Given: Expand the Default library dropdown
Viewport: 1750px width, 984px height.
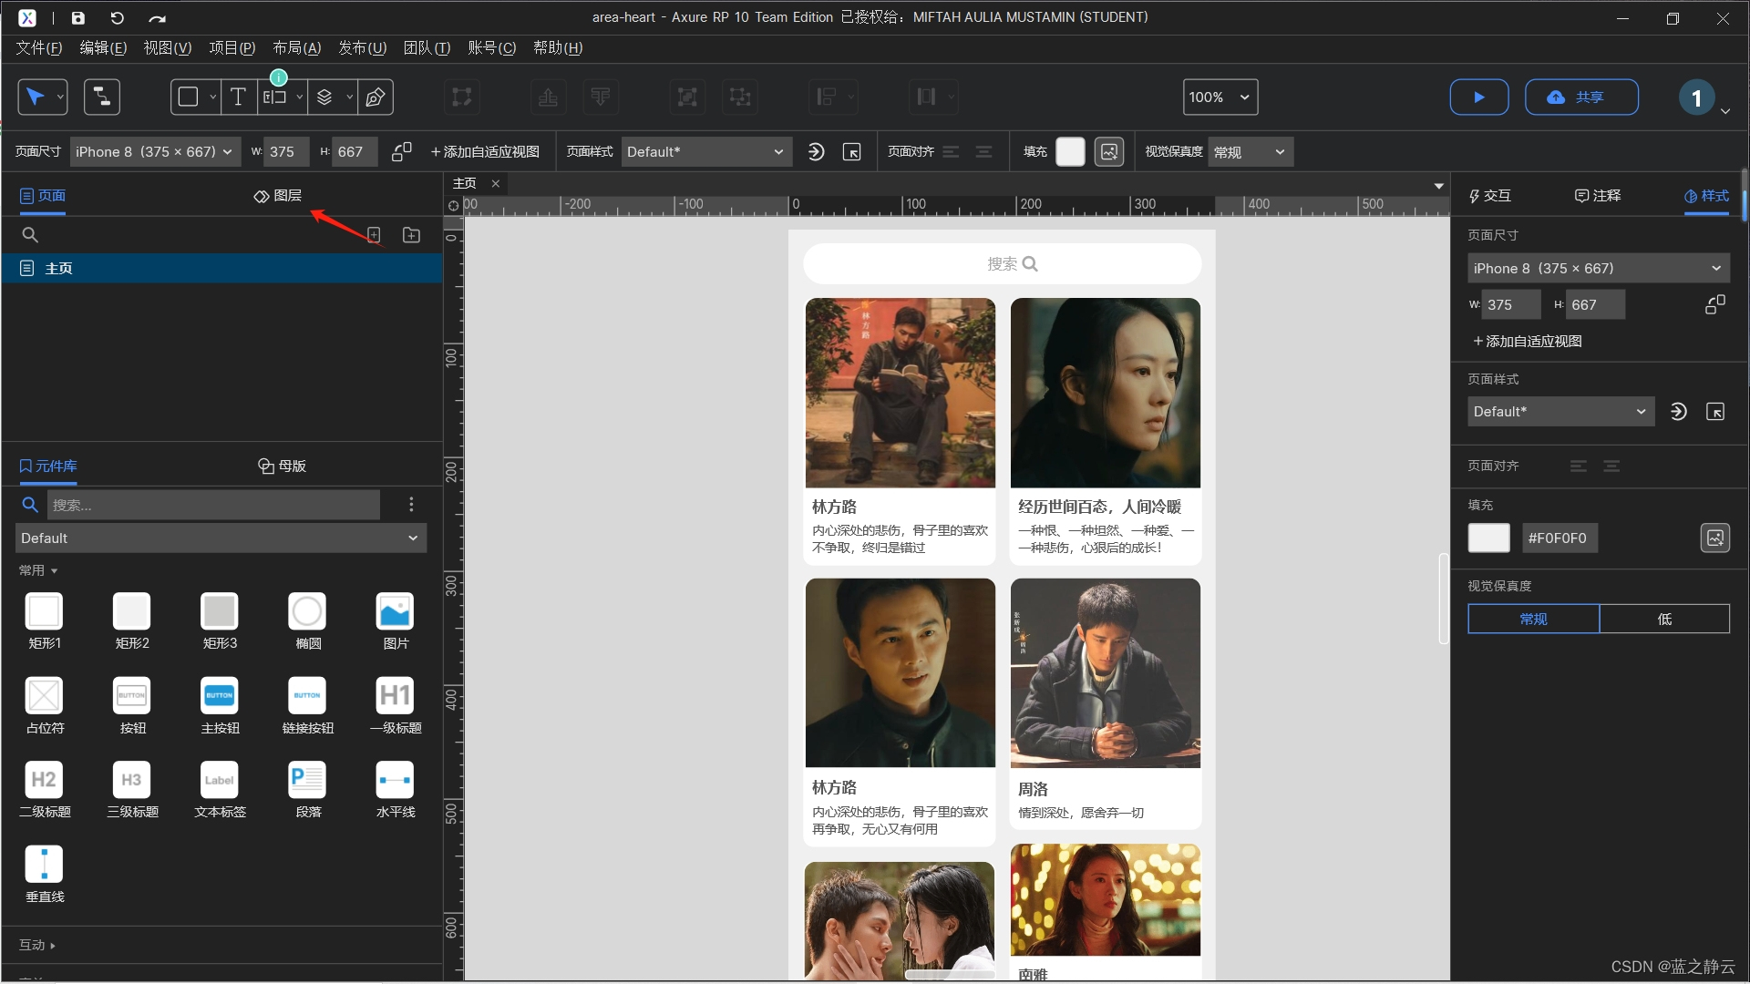Looking at the screenshot, I should [221, 538].
